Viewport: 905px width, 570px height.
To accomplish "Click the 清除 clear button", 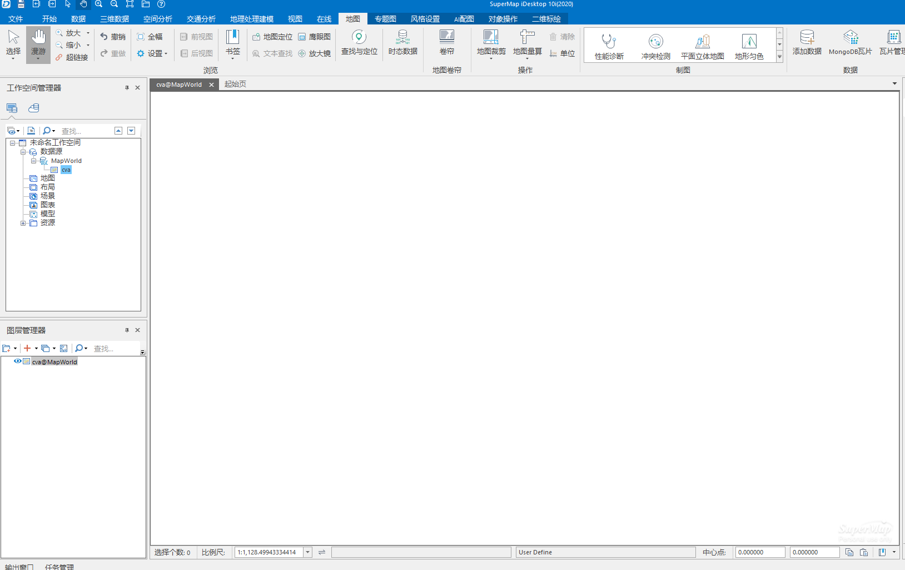I will coord(562,37).
